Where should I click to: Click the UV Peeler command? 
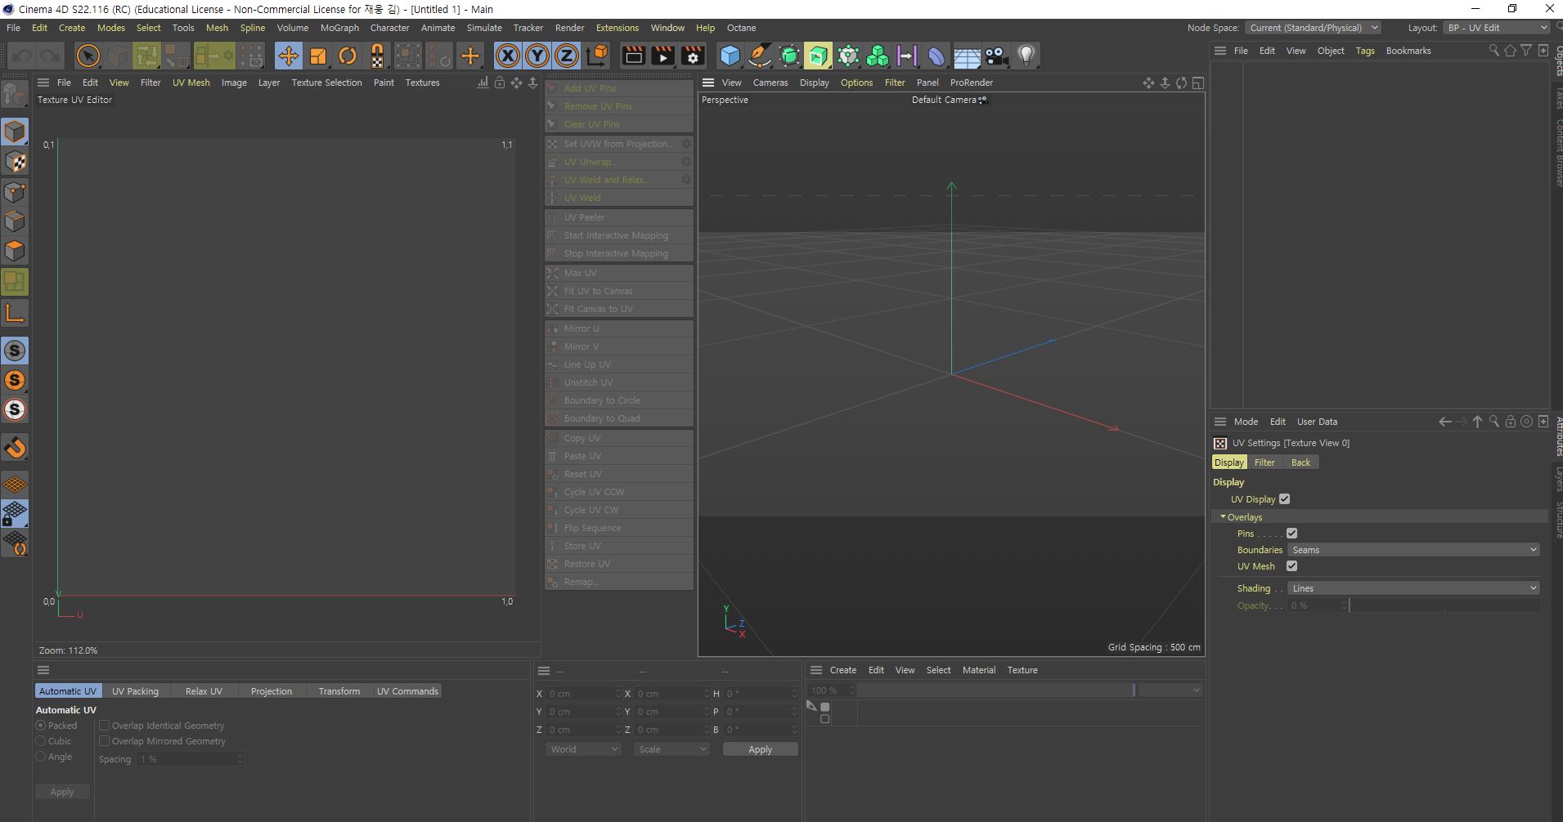[619, 217]
